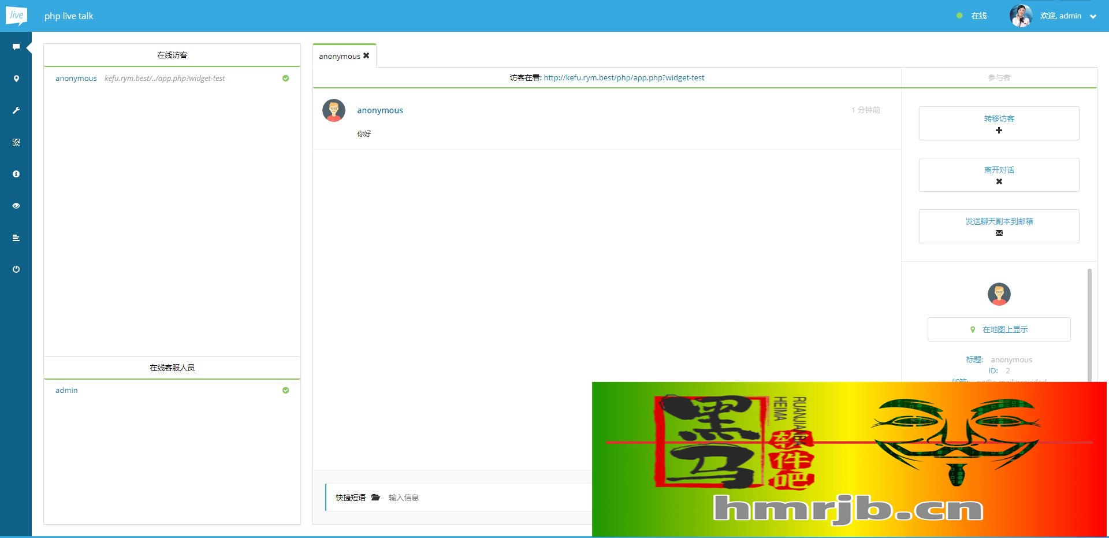Click the power logout icon in sidebar
The width and height of the screenshot is (1109, 538).
(16, 269)
